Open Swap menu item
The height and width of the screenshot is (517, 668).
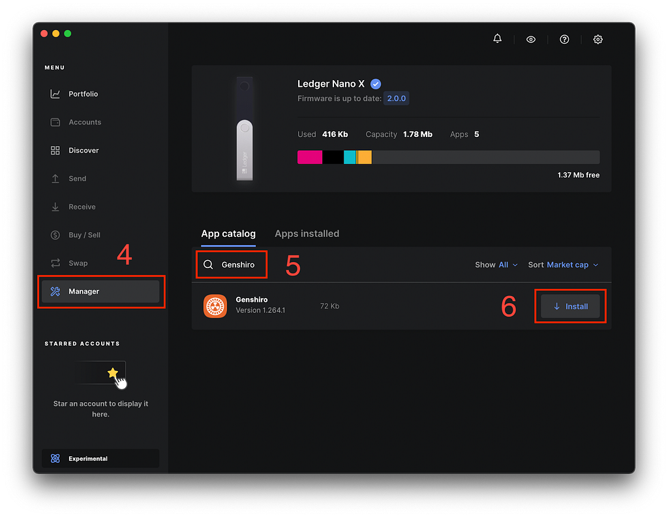pyautogui.click(x=100, y=263)
